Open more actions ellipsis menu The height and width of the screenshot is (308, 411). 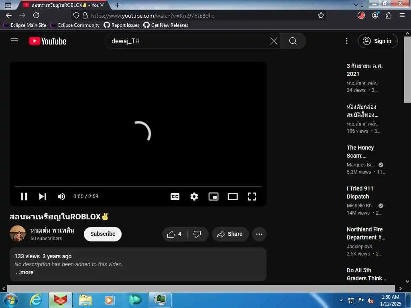click(x=259, y=234)
